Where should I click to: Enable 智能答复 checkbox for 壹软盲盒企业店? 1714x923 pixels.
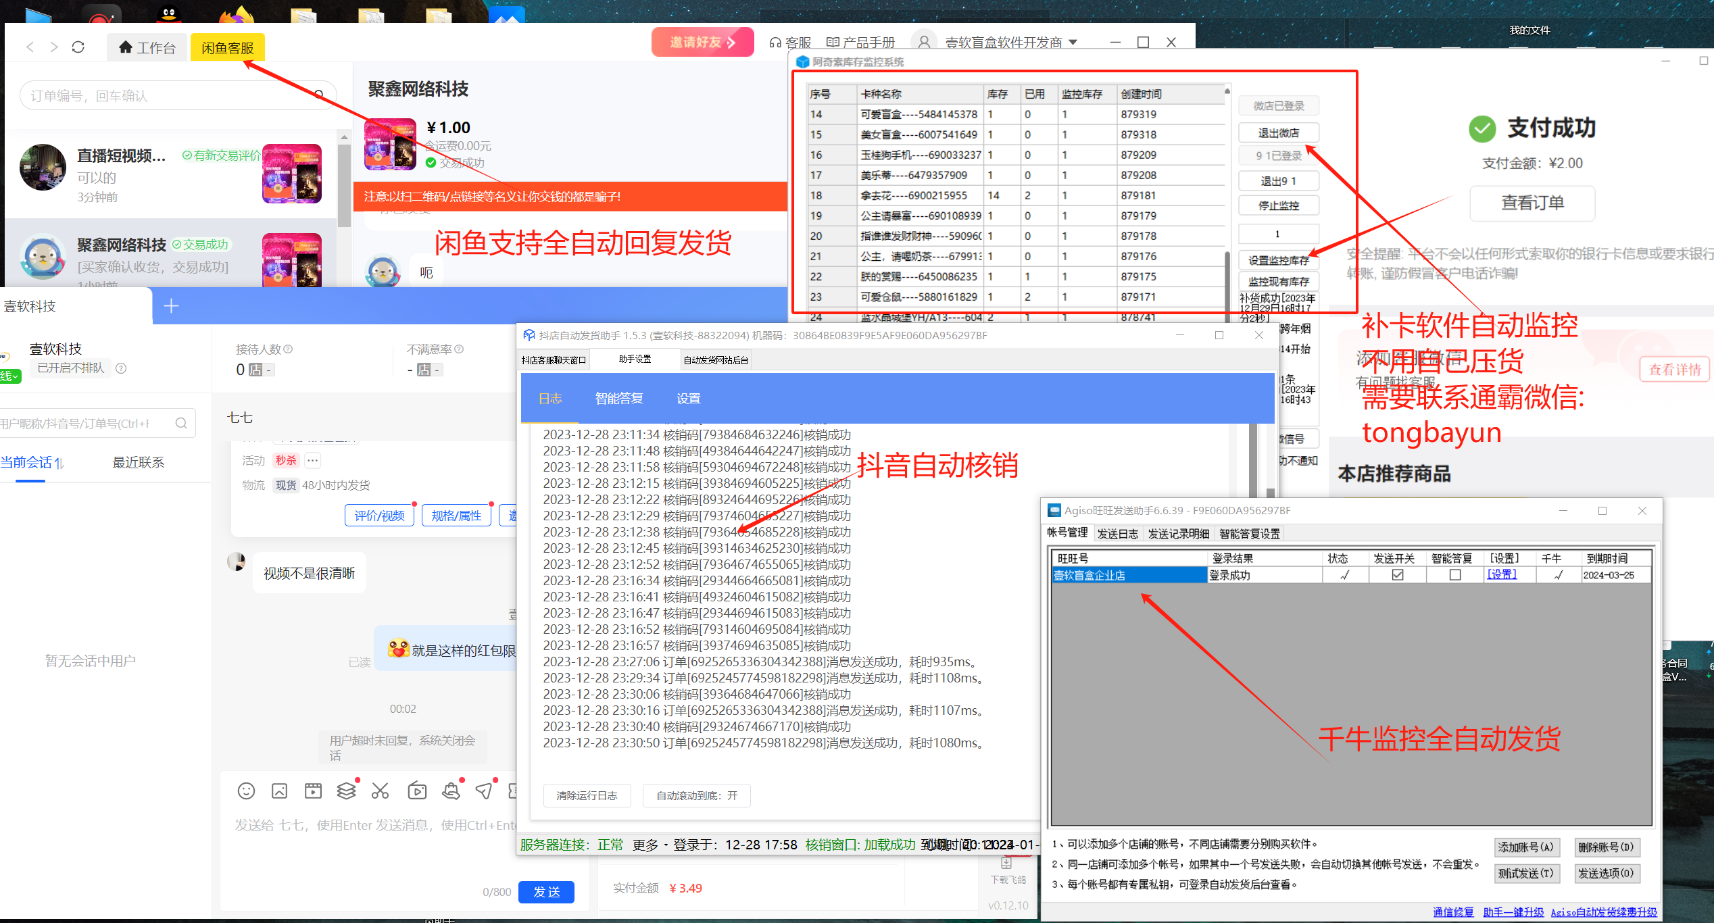pyautogui.click(x=1455, y=574)
